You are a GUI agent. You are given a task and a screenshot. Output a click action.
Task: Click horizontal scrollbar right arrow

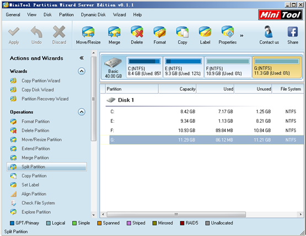point(300,215)
